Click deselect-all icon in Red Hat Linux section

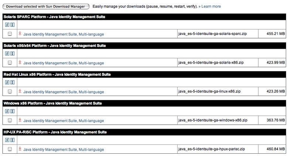point(12,82)
